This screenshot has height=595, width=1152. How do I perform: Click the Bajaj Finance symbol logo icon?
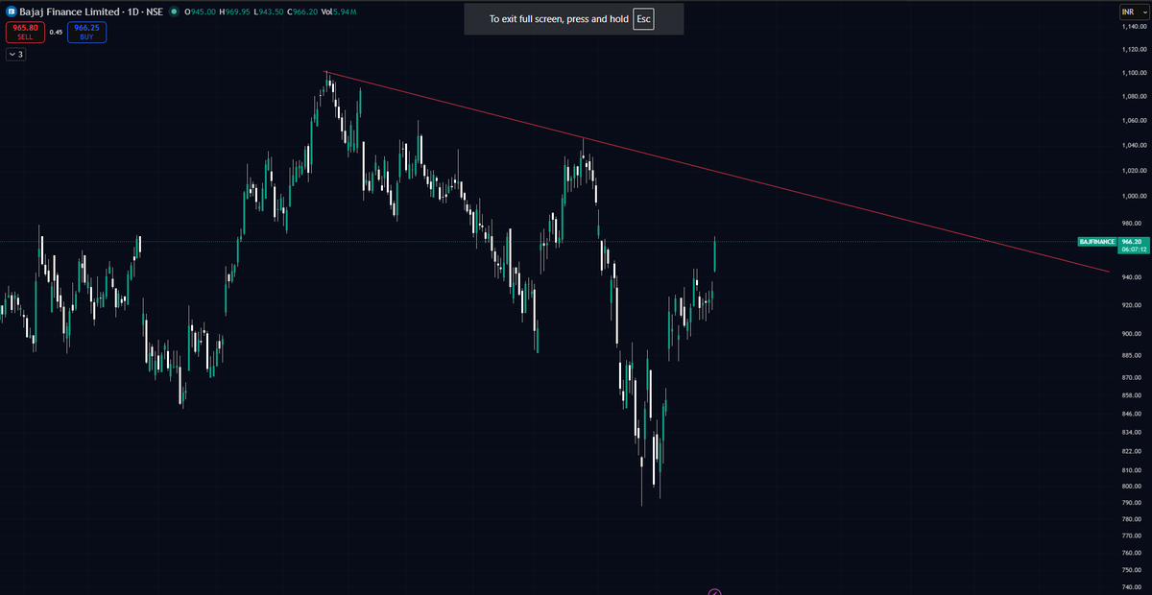pos(12,12)
